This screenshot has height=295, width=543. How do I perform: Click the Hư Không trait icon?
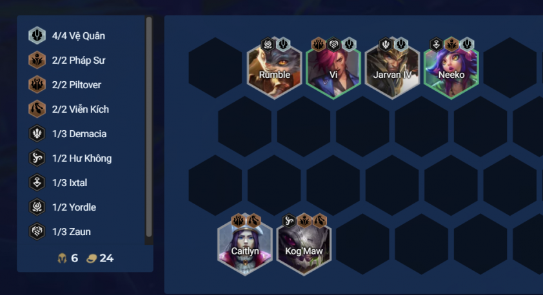pyautogui.click(x=37, y=158)
